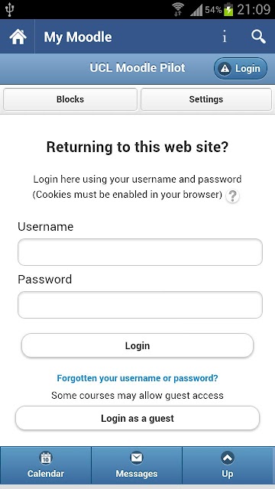Focus the Password input field
Screen dimensions: 275x489
[x=140, y=305]
